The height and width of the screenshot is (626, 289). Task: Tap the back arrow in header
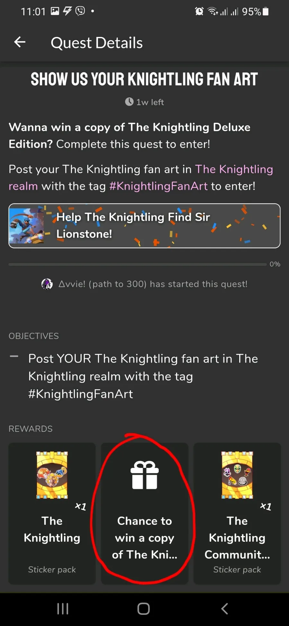point(20,42)
